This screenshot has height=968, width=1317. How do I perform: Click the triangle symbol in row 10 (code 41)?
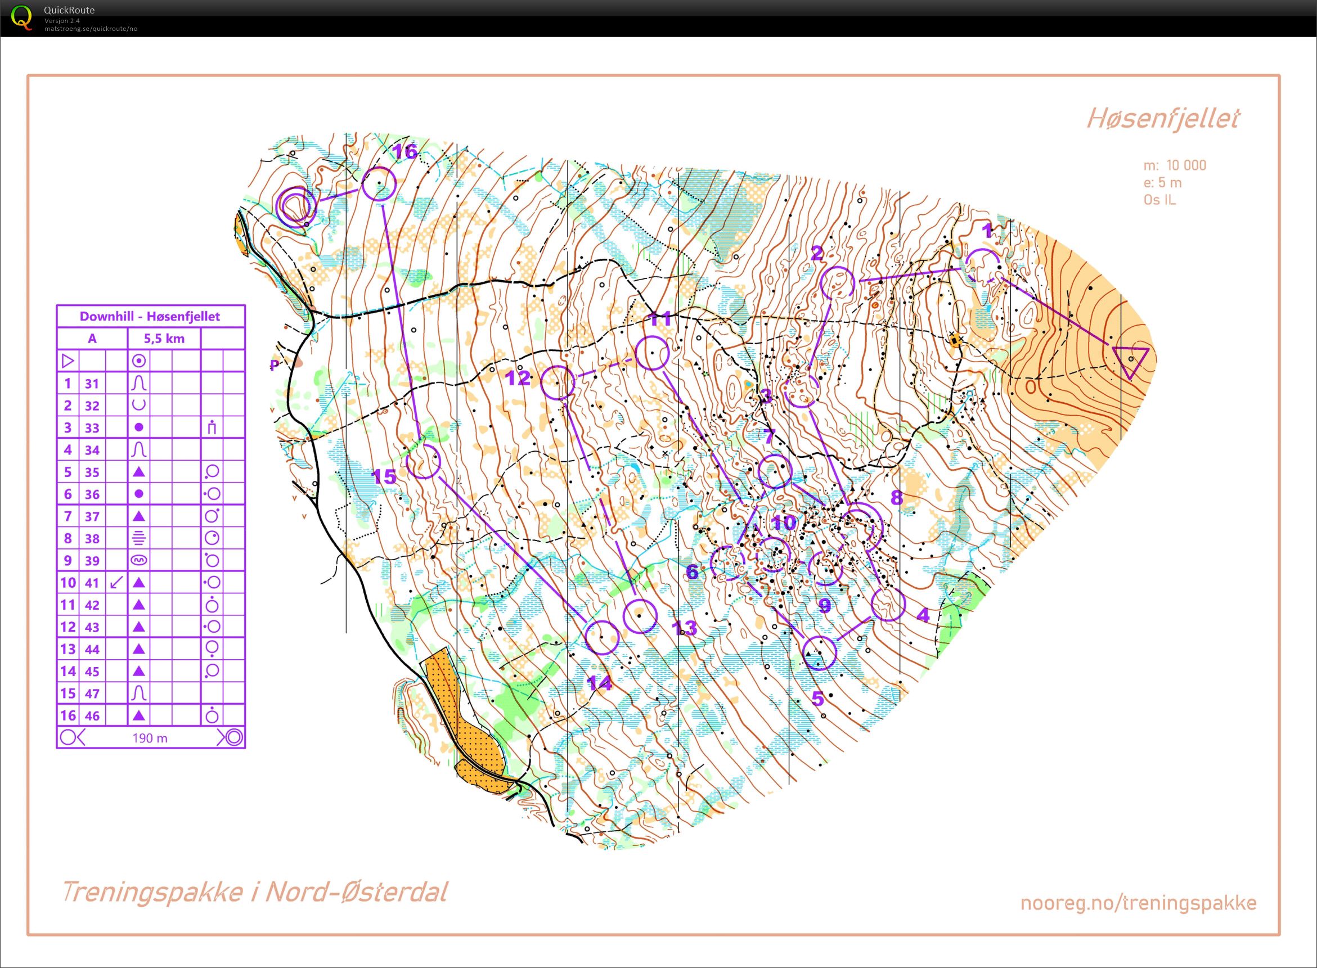[139, 583]
